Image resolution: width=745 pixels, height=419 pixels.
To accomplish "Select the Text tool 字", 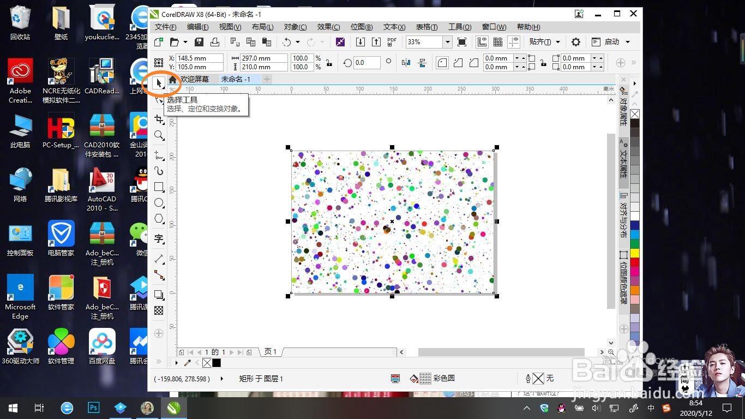I will 159,239.
